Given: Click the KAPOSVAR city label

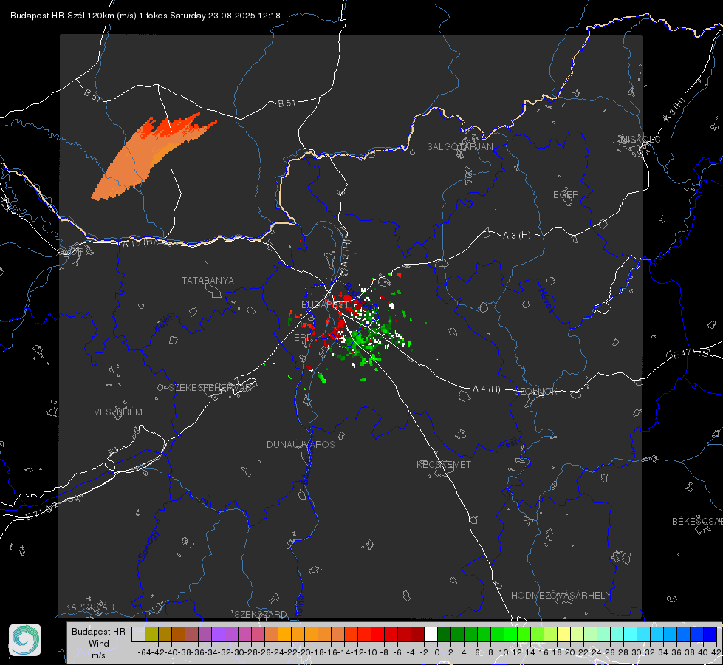Looking at the screenshot, I should tap(89, 607).
